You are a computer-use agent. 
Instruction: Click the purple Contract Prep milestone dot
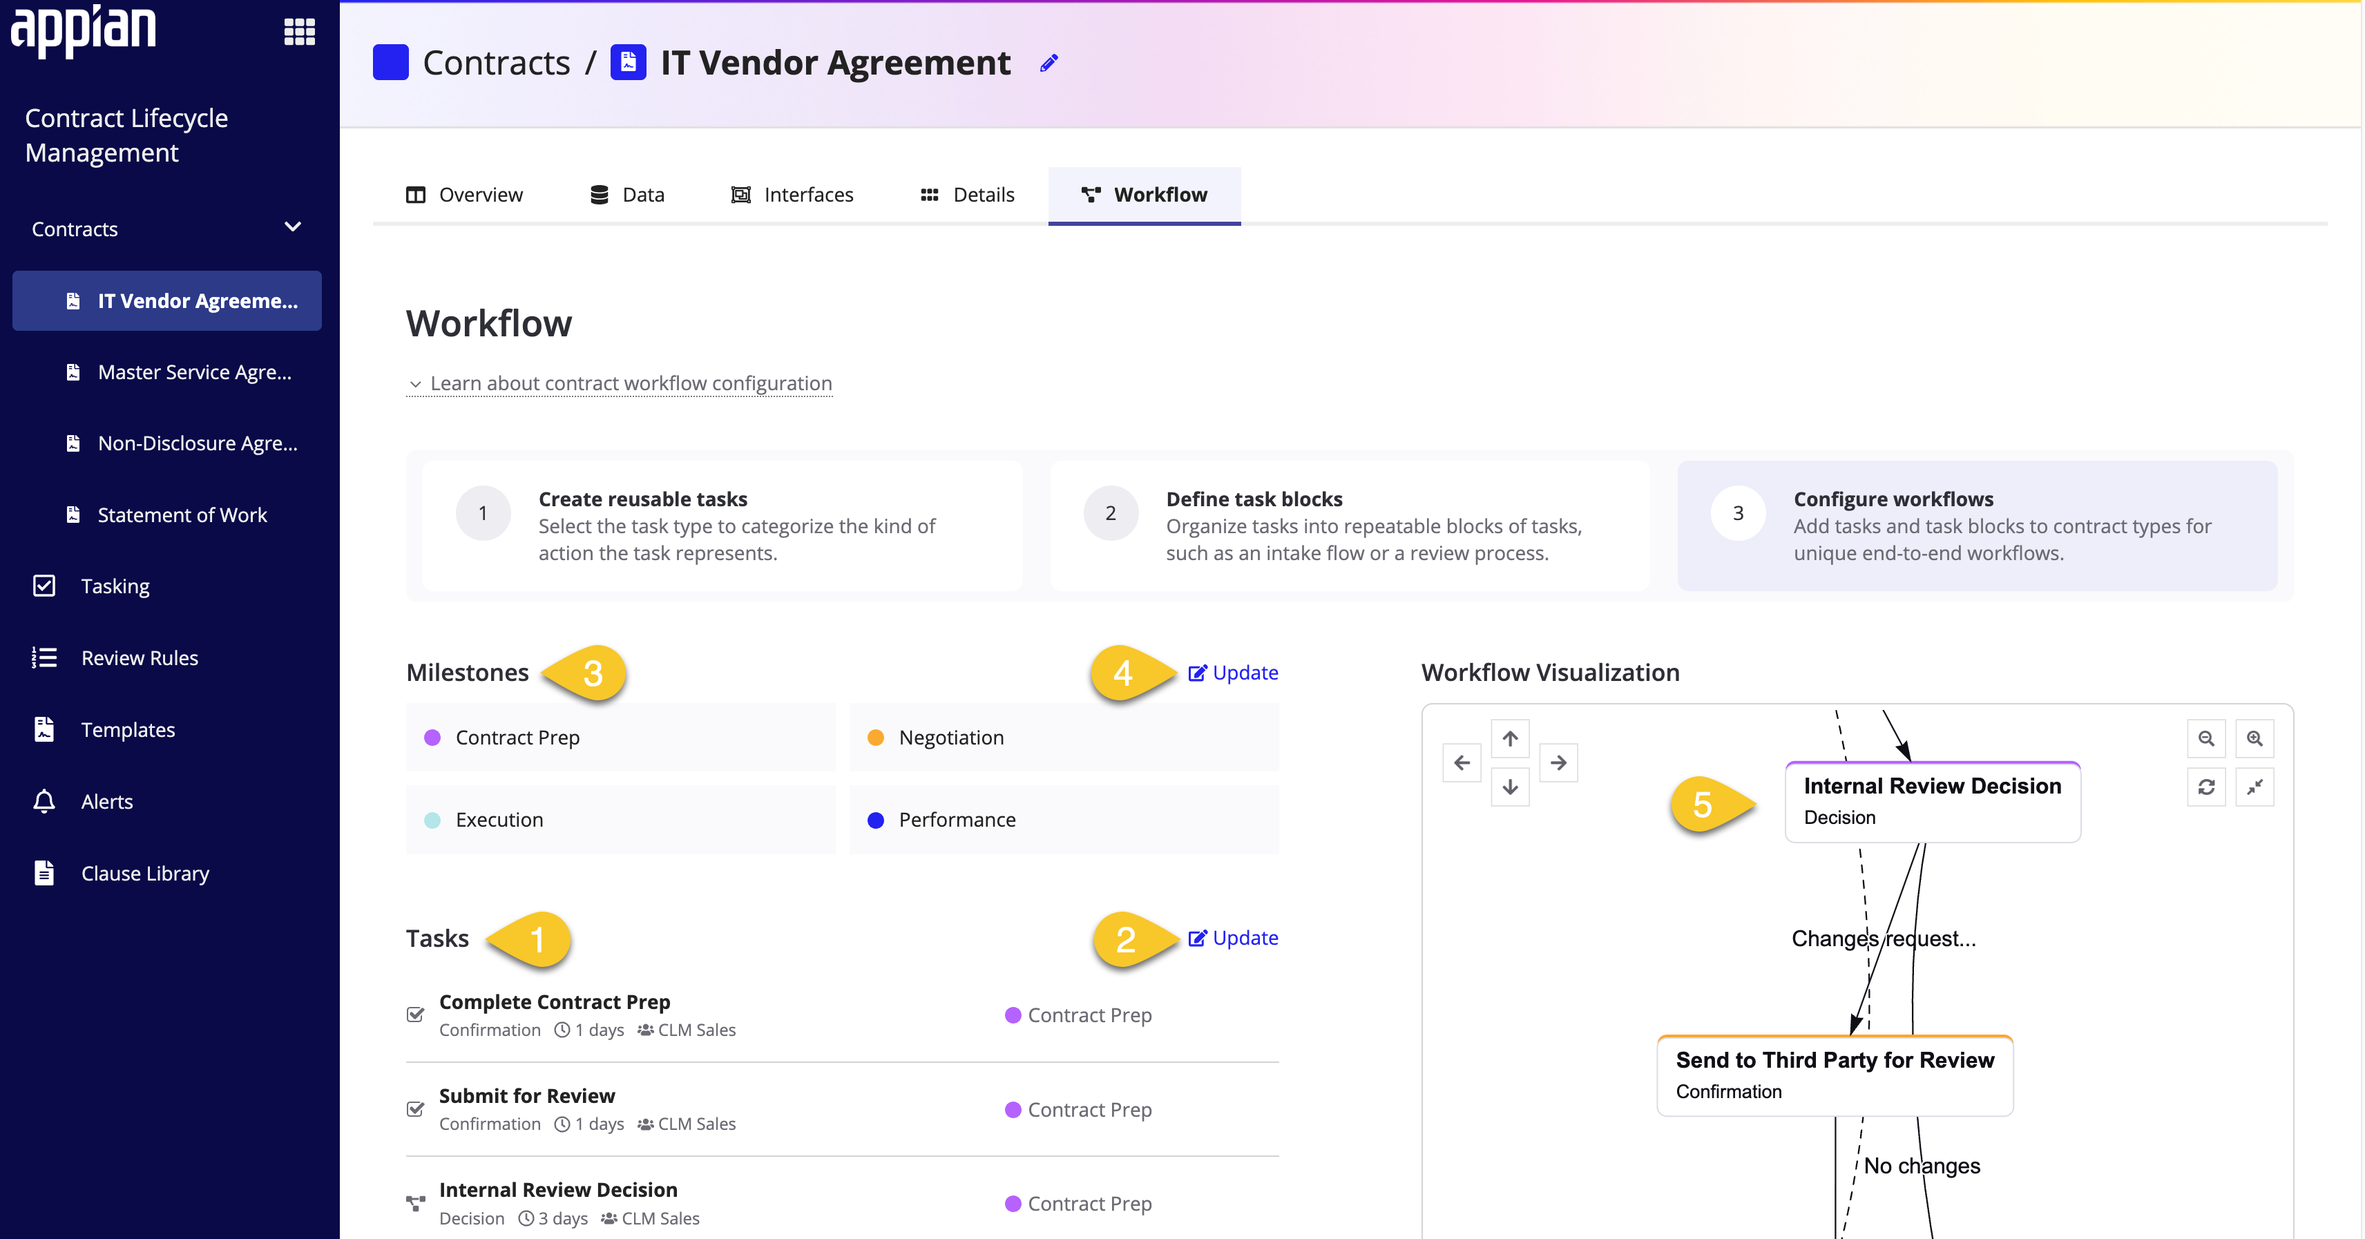point(432,738)
